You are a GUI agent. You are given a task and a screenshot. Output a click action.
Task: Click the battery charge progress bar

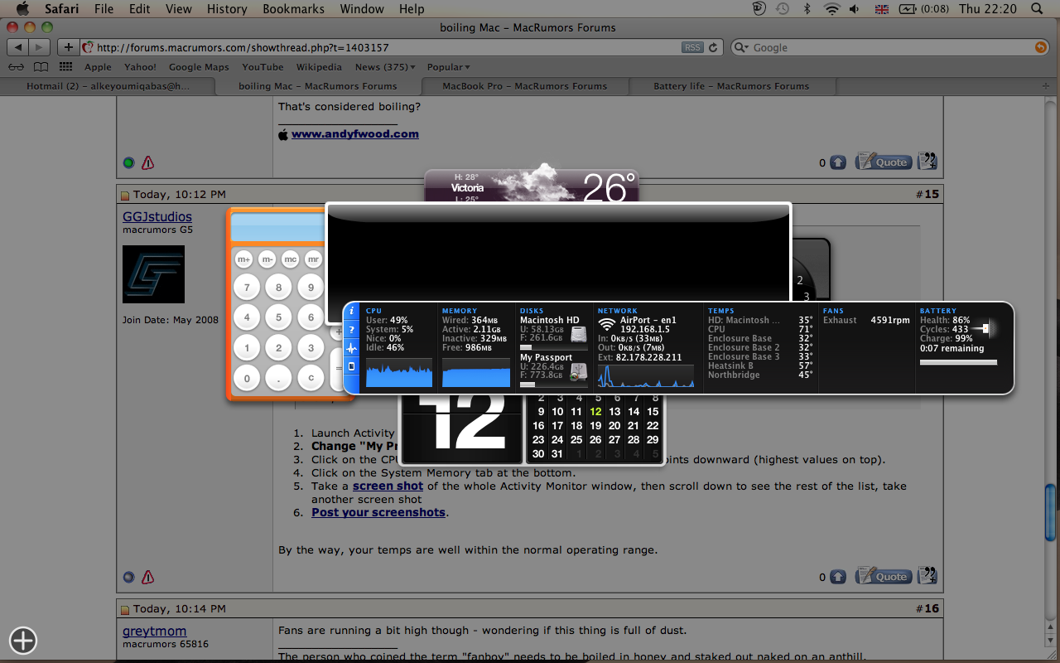tap(958, 362)
